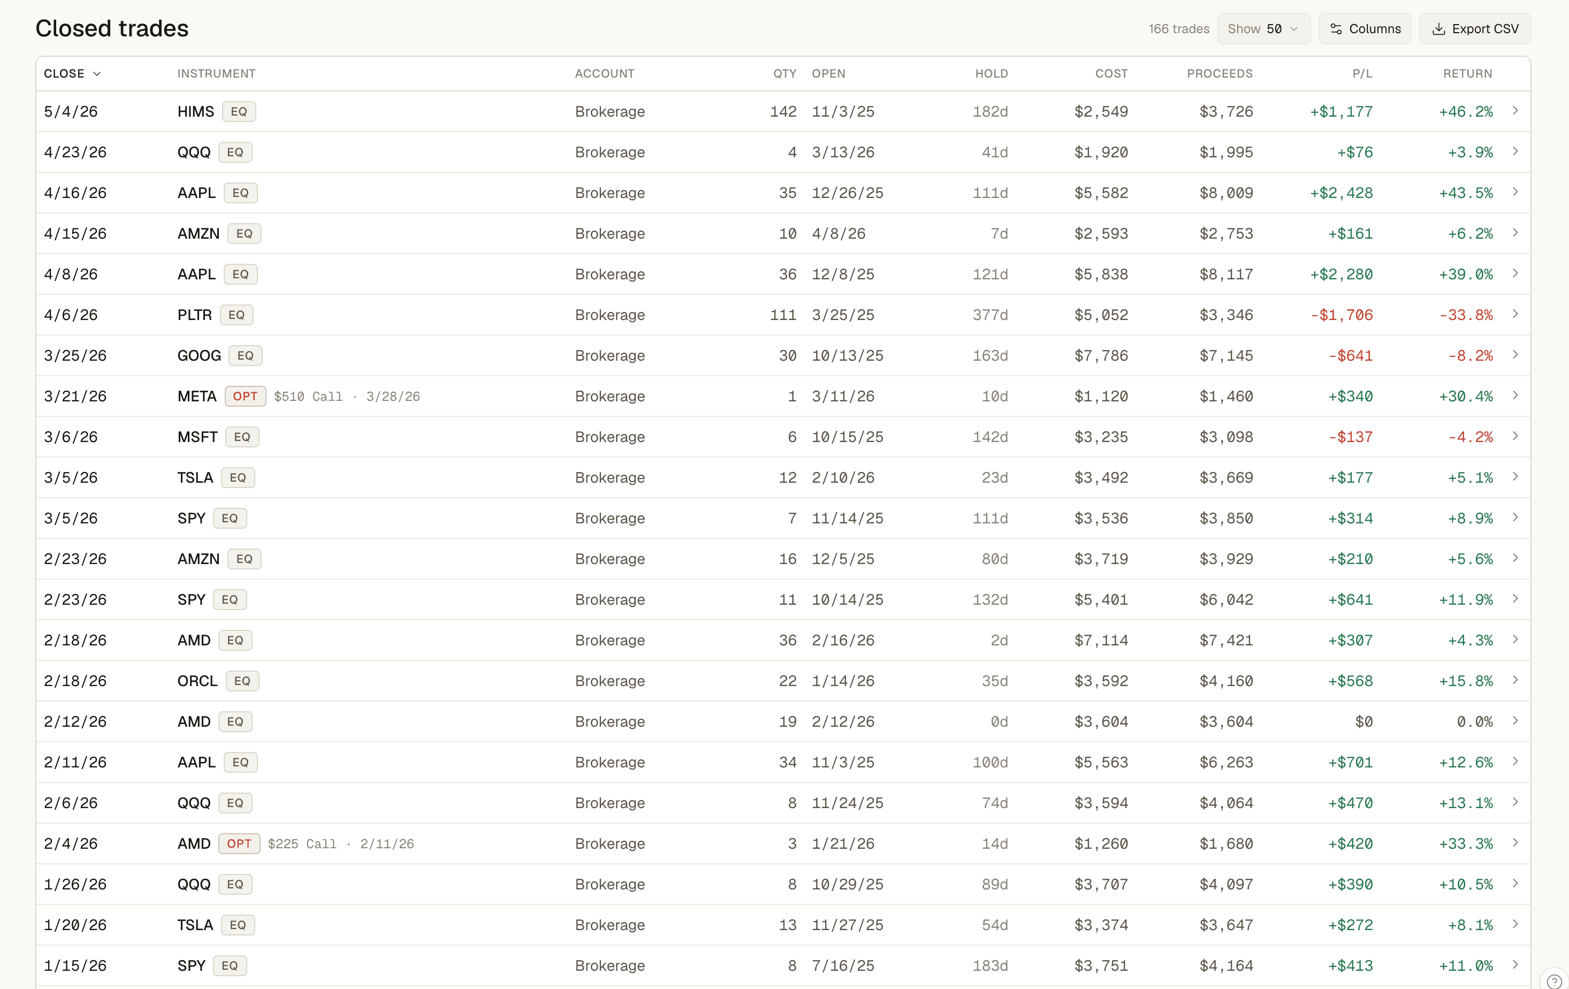The image size is (1569, 989).
Task: Click the ORCL ticker text
Action: pos(197,681)
